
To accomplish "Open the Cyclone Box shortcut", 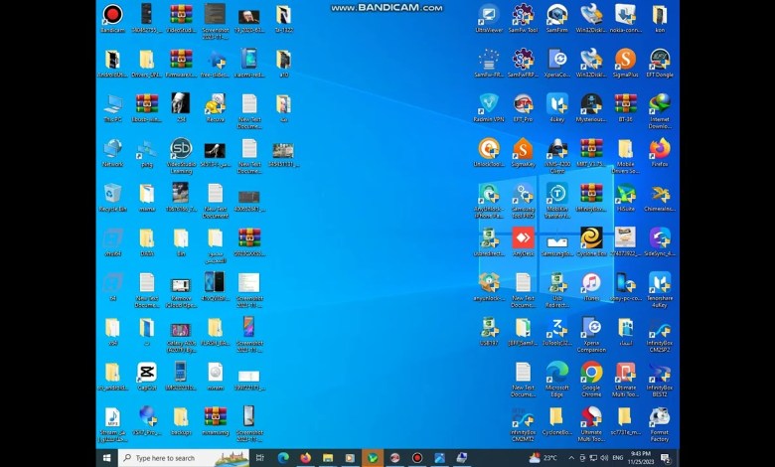I will point(591,241).
